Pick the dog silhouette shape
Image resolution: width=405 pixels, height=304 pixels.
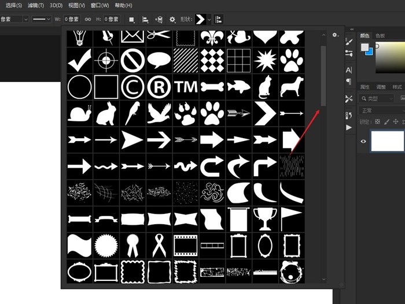tap(291, 87)
